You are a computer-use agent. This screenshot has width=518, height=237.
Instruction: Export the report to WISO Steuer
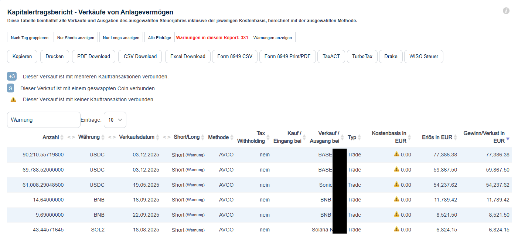(x=423, y=56)
